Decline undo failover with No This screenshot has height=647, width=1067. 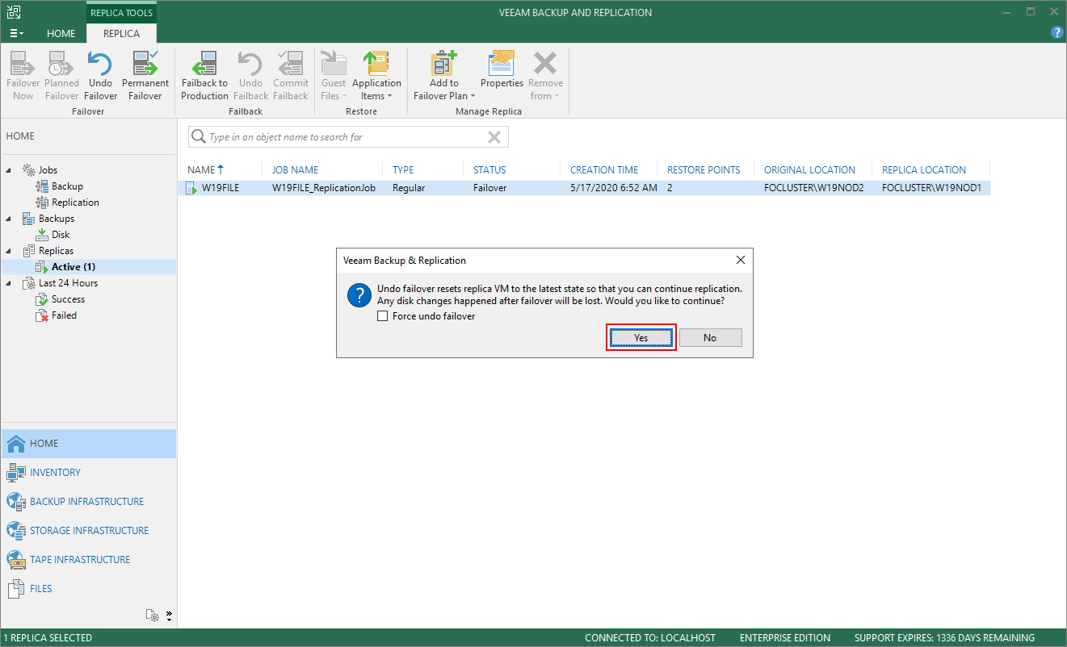(710, 338)
